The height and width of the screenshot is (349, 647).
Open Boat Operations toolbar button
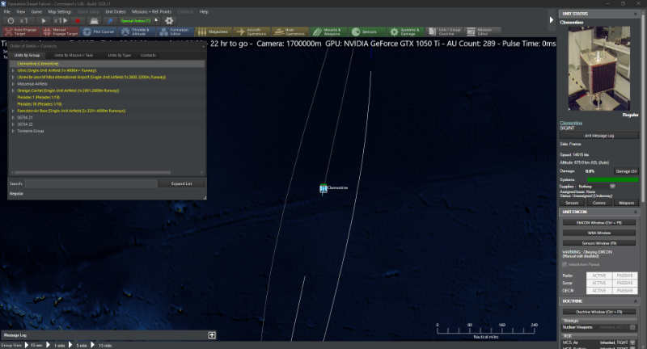click(290, 32)
